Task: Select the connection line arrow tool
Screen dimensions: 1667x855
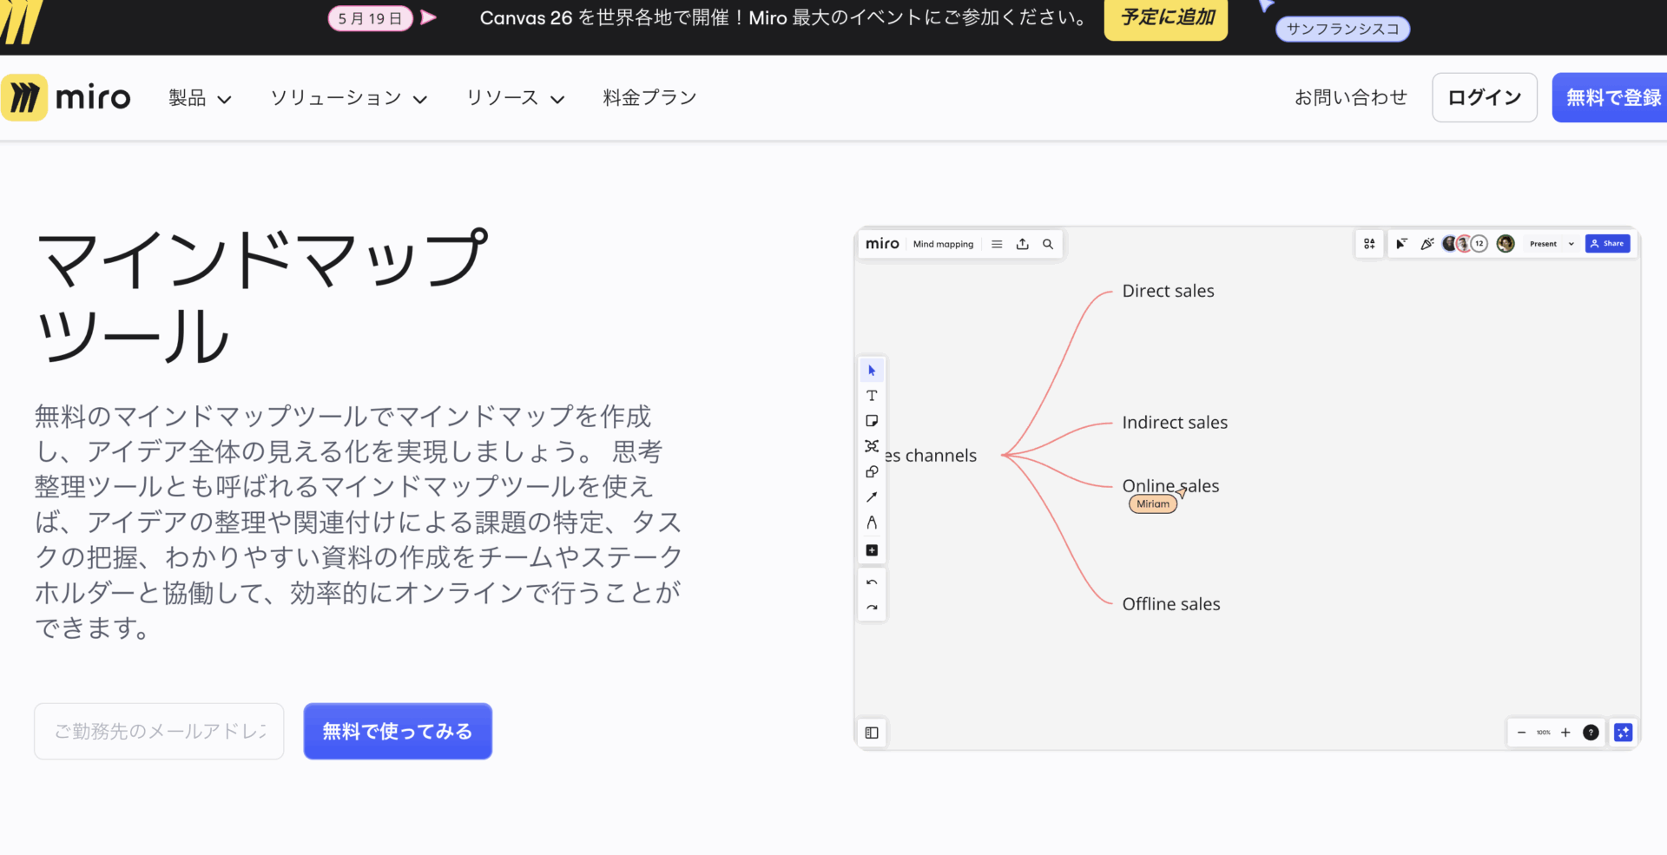Action: 872,497
